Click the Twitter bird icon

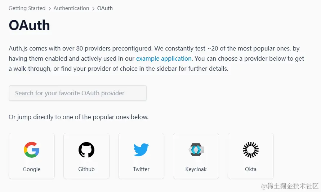tap(141, 150)
